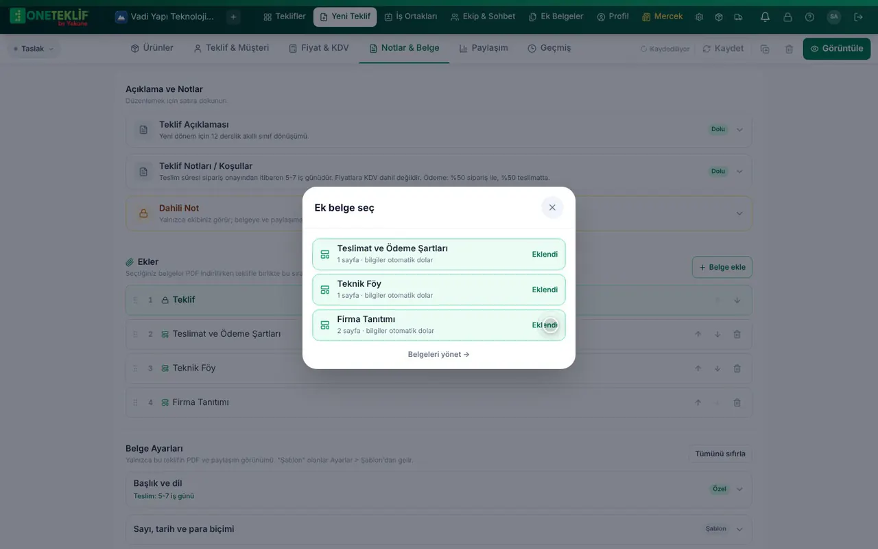Click the trash icon beside Görüntüle
The image size is (878, 549).
pos(789,49)
